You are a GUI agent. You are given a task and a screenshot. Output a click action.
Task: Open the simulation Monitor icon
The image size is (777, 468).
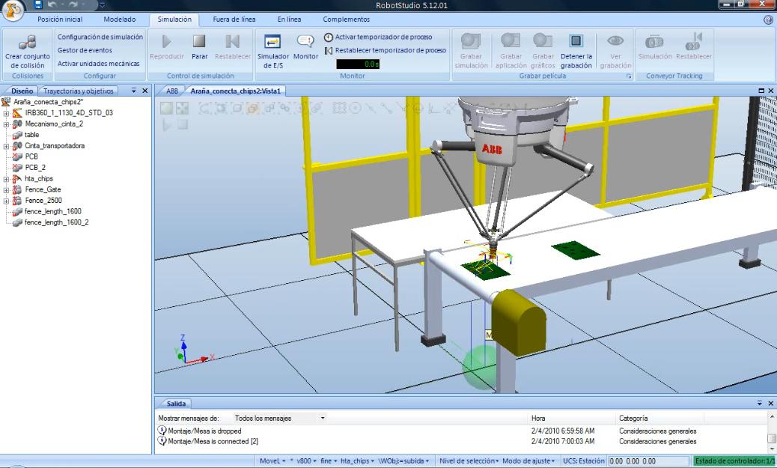[305, 43]
